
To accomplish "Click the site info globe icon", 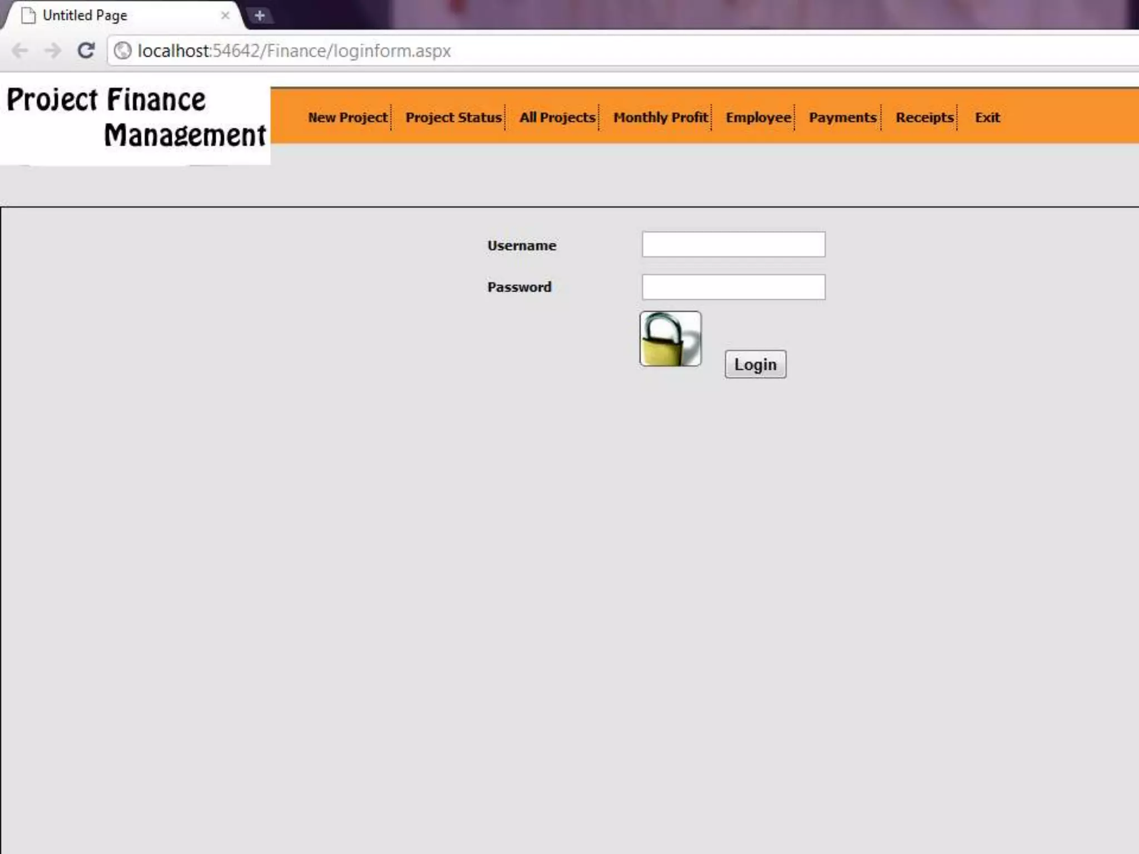I will point(122,51).
